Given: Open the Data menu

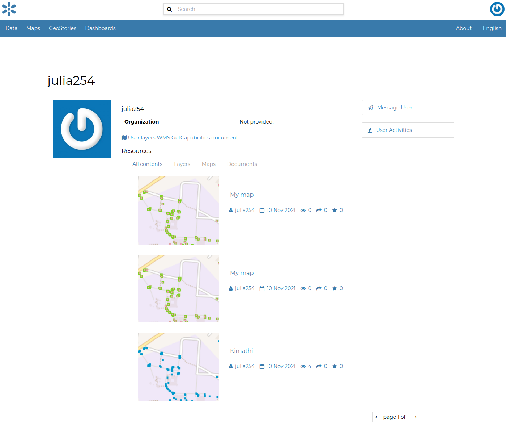Looking at the screenshot, I should 12,28.
